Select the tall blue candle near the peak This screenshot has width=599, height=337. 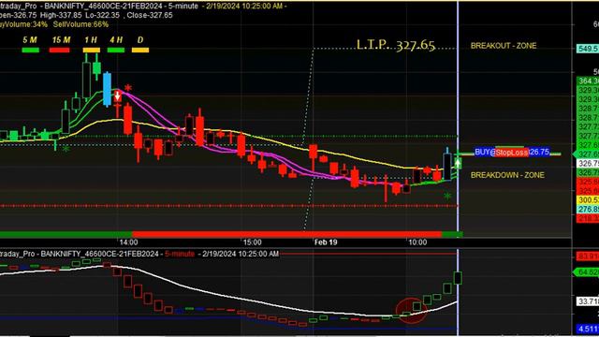tap(107, 89)
